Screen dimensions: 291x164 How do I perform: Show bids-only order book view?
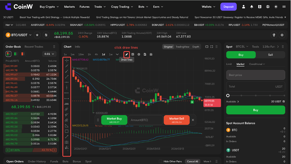point(15,54)
